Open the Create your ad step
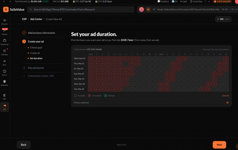238x150 pixels. pyautogui.click(x=36, y=41)
